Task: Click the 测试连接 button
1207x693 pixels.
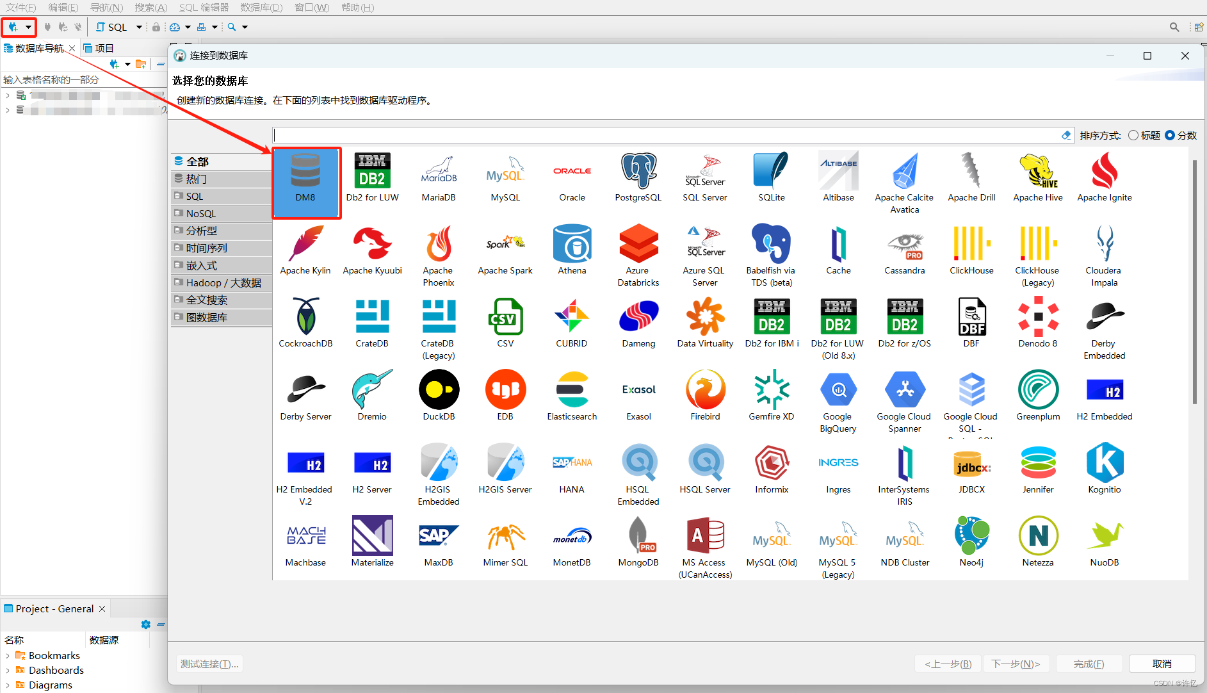Action: click(209, 664)
